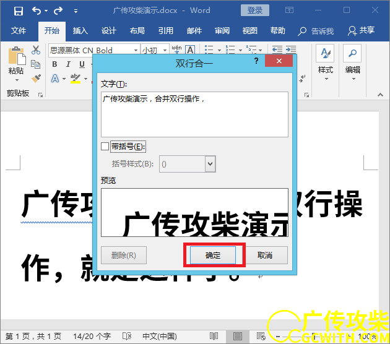Click the 登录 sign-in button

point(254,10)
